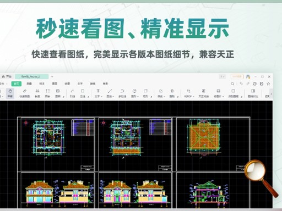This screenshot has width=282, height=211.
Task: Select the circle drawing tool
Action: [134, 93]
